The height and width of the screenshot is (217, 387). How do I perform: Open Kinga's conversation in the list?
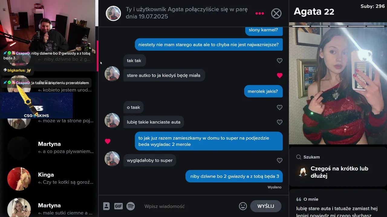[49, 179]
